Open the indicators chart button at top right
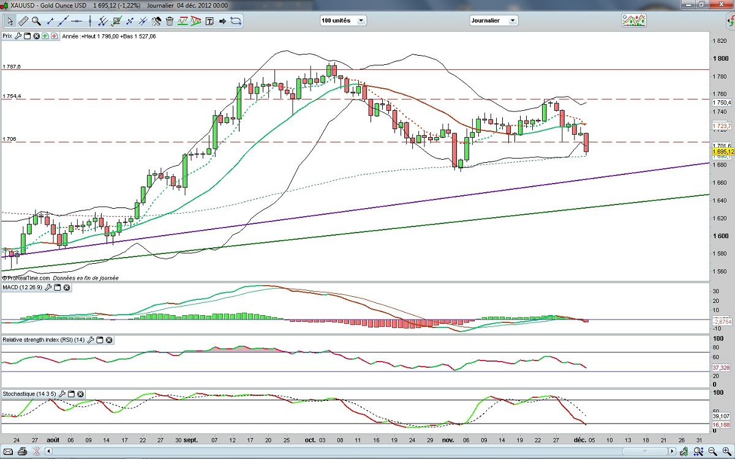Viewport: 735px width, 459px height. pyautogui.click(x=634, y=20)
